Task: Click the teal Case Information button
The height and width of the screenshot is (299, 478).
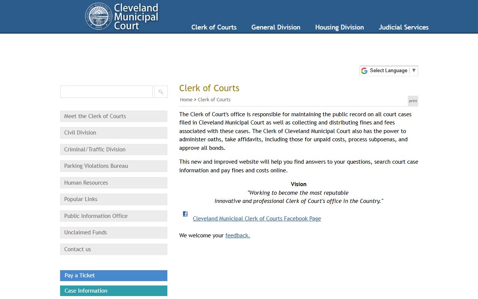Action: [114, 291]
